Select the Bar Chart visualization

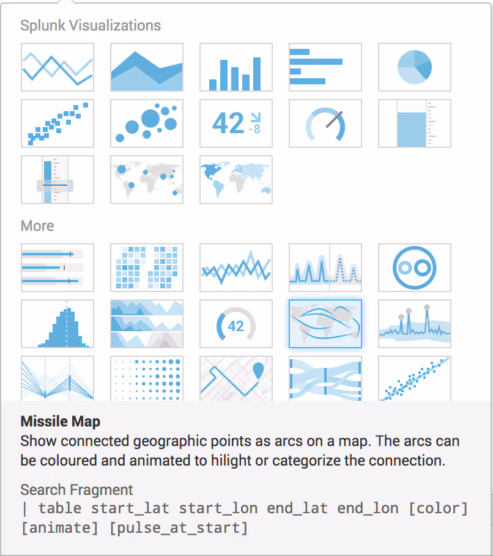click(x=325, y=67)
